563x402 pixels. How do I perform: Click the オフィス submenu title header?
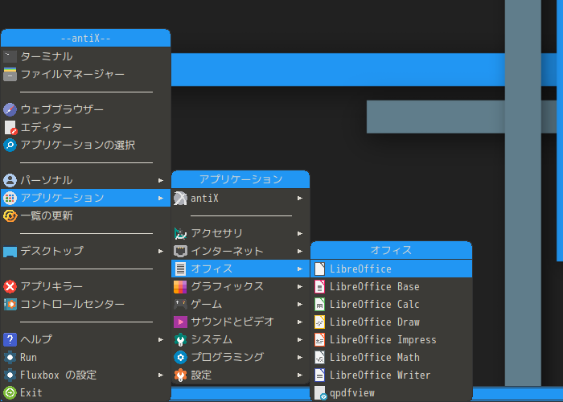pos(391,250)
